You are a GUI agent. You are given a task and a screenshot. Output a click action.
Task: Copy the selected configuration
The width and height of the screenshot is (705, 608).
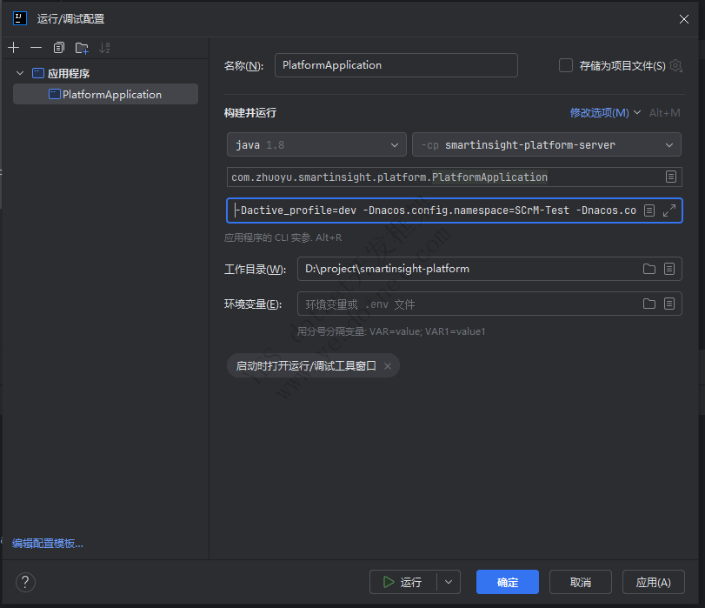[59, 48]
